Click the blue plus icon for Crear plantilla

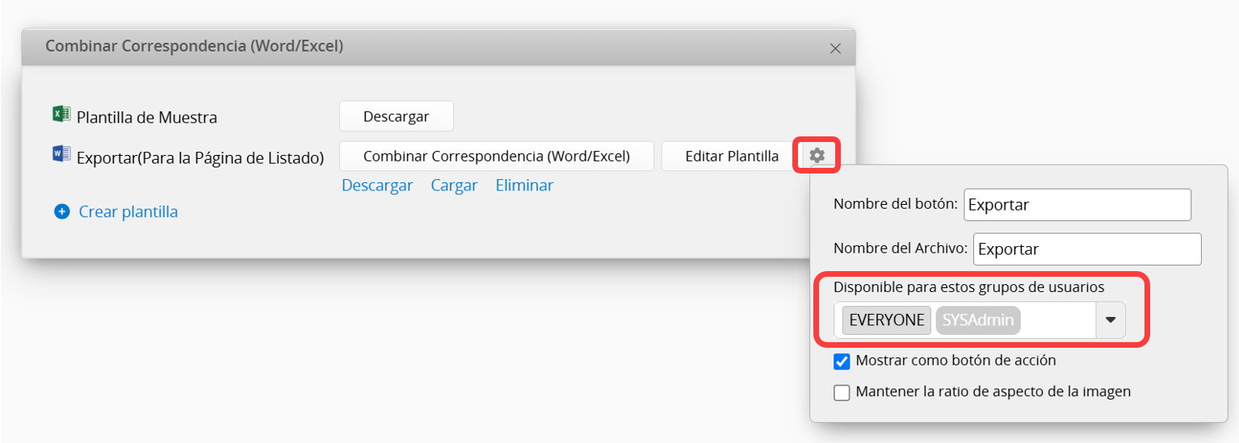61,212
